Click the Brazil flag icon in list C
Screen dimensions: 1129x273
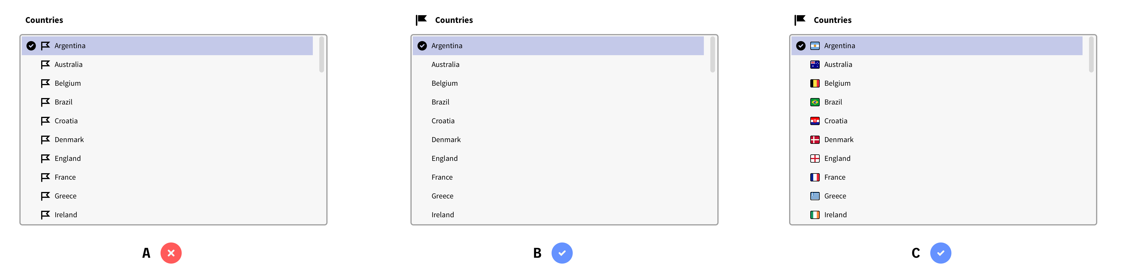pos(815,102)
